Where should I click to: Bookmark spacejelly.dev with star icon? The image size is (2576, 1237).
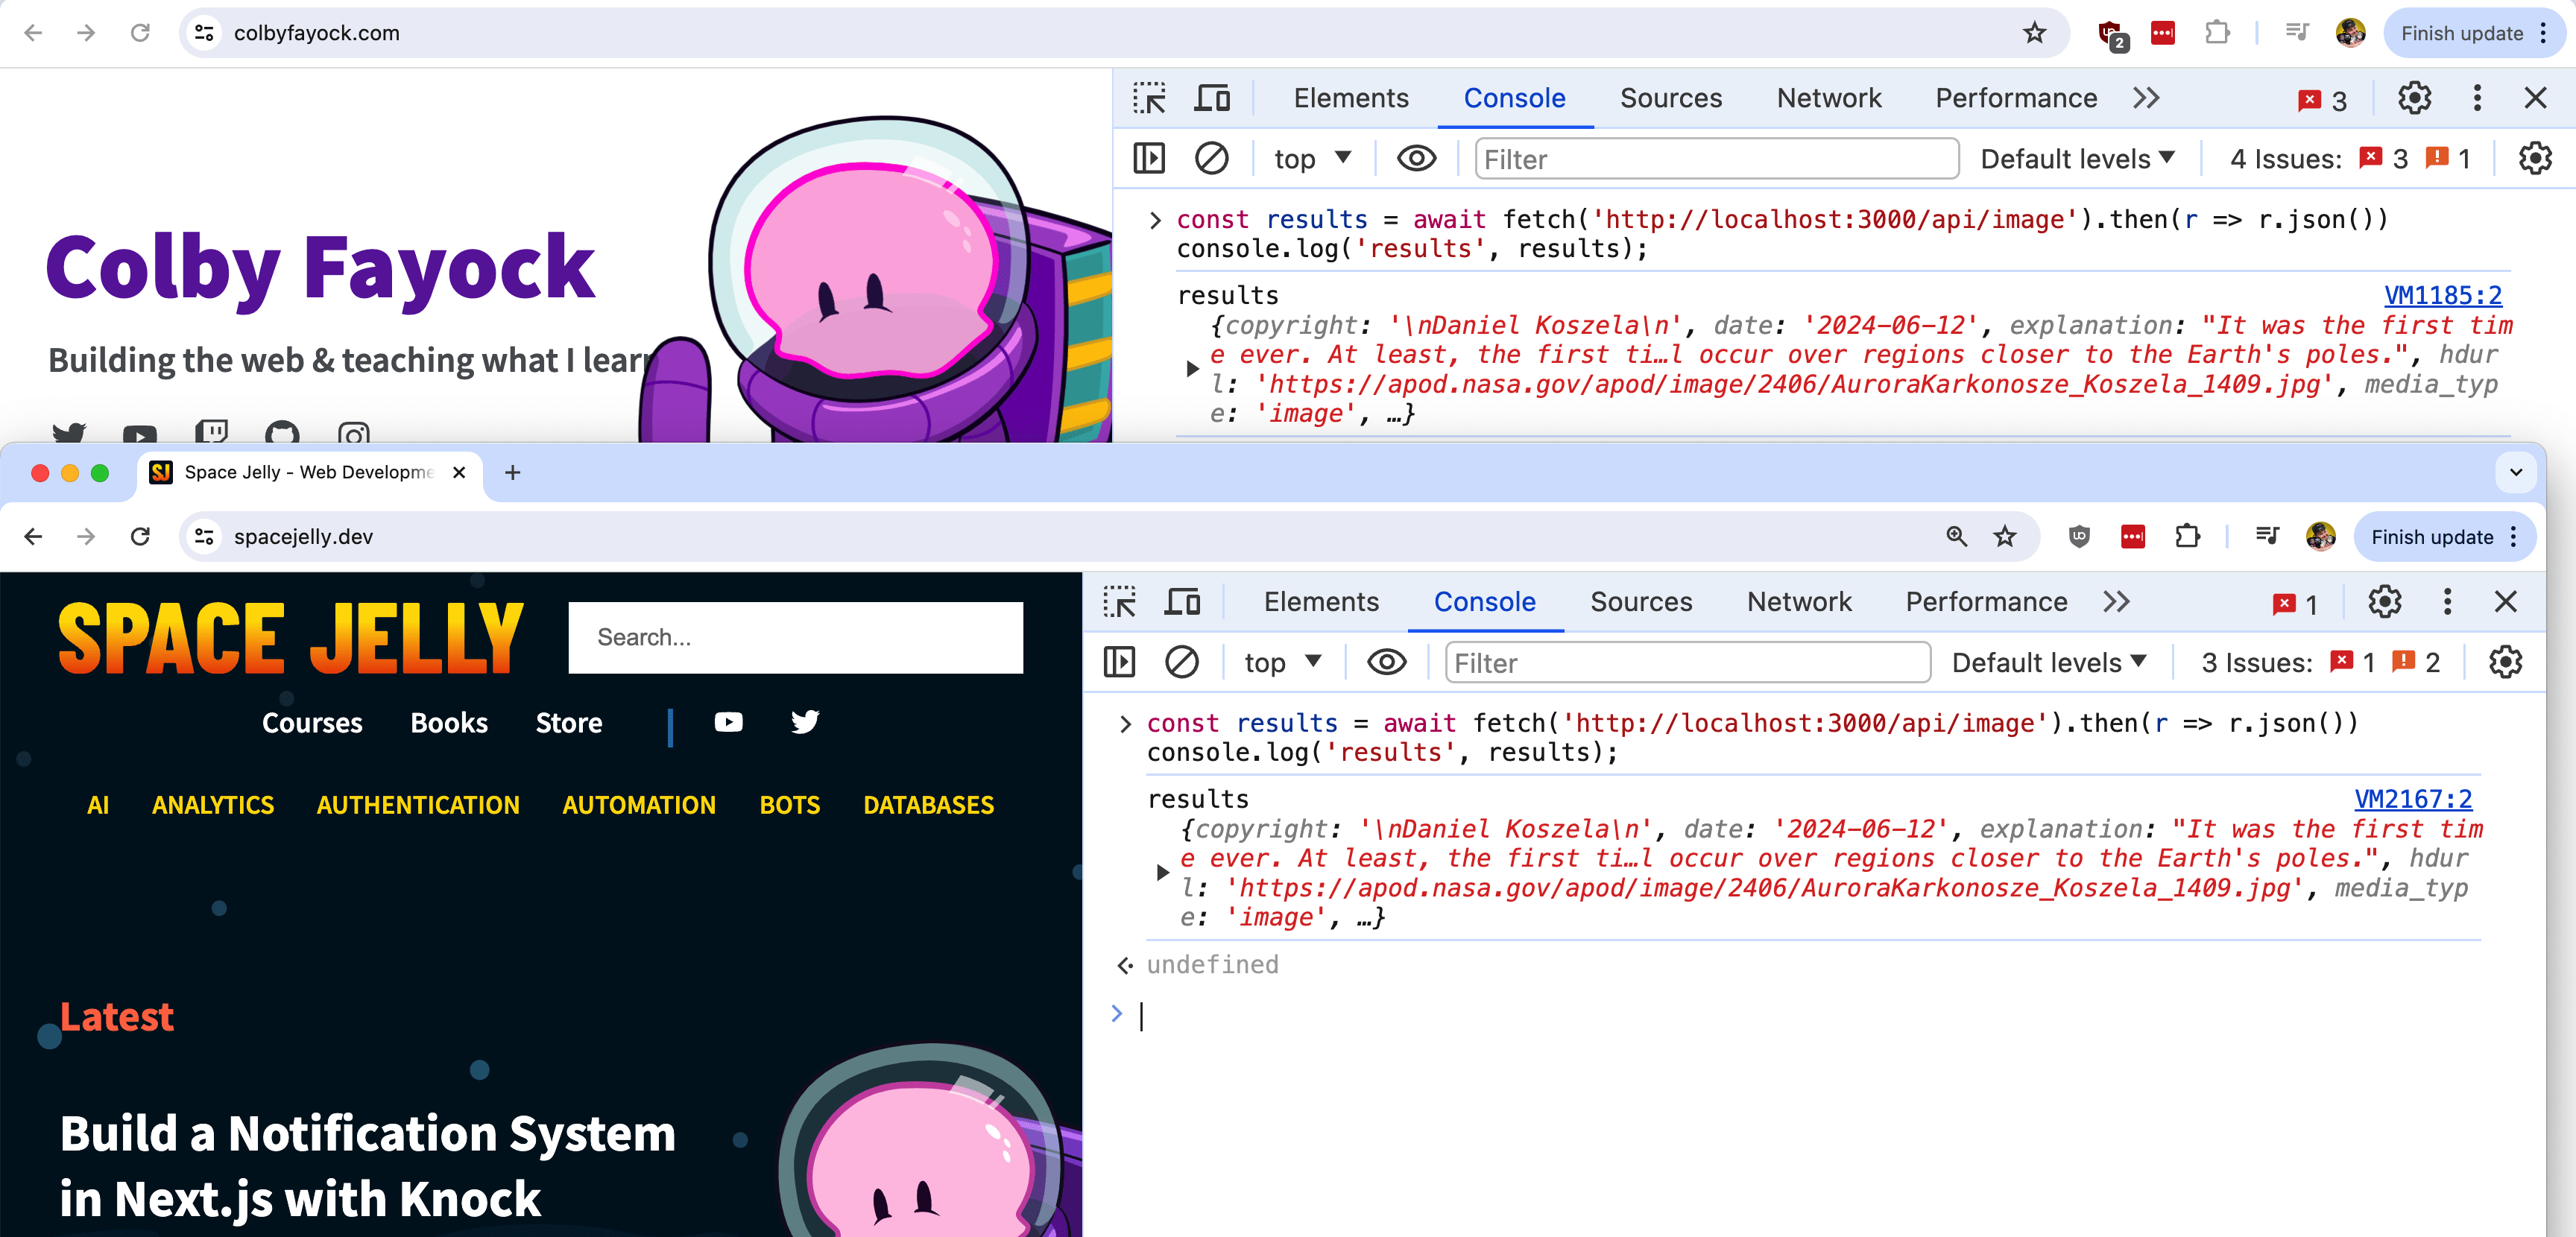click(2004, 537)
